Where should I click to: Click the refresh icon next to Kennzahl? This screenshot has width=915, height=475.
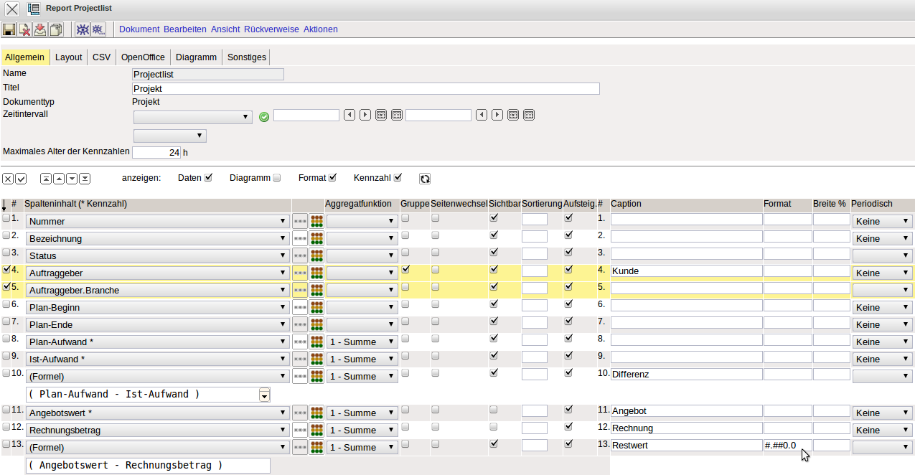[425, 179]
